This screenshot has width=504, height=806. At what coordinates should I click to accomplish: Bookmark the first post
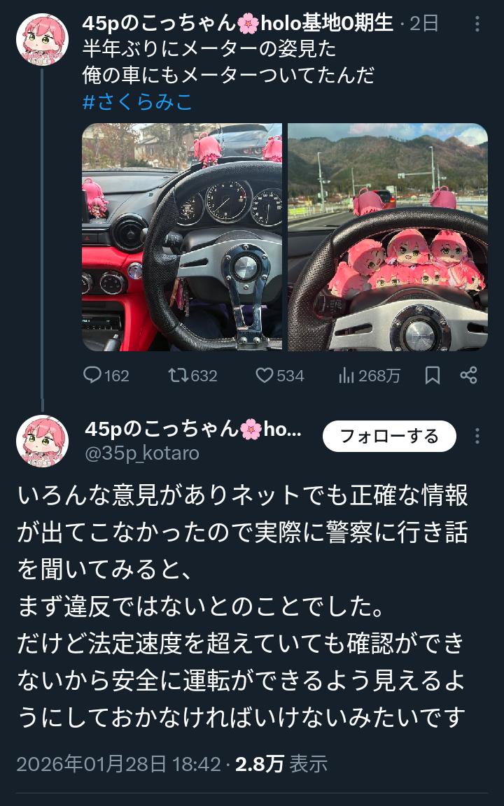coord(433,376)
